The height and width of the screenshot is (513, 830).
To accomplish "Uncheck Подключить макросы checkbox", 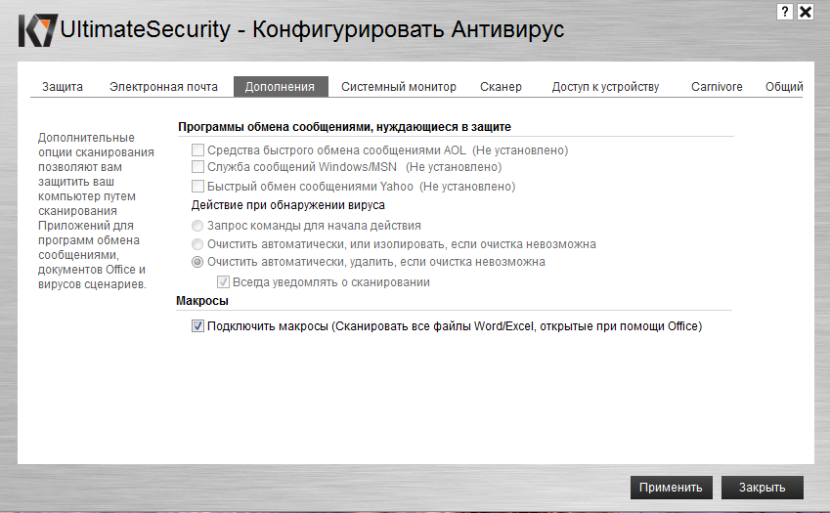I will [198, 326].
